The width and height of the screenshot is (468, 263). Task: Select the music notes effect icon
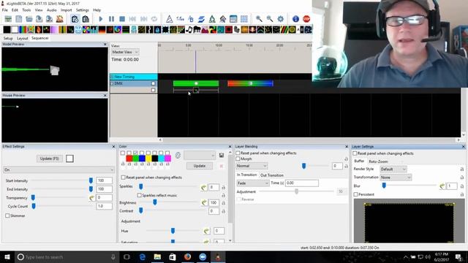click(189, 29)
